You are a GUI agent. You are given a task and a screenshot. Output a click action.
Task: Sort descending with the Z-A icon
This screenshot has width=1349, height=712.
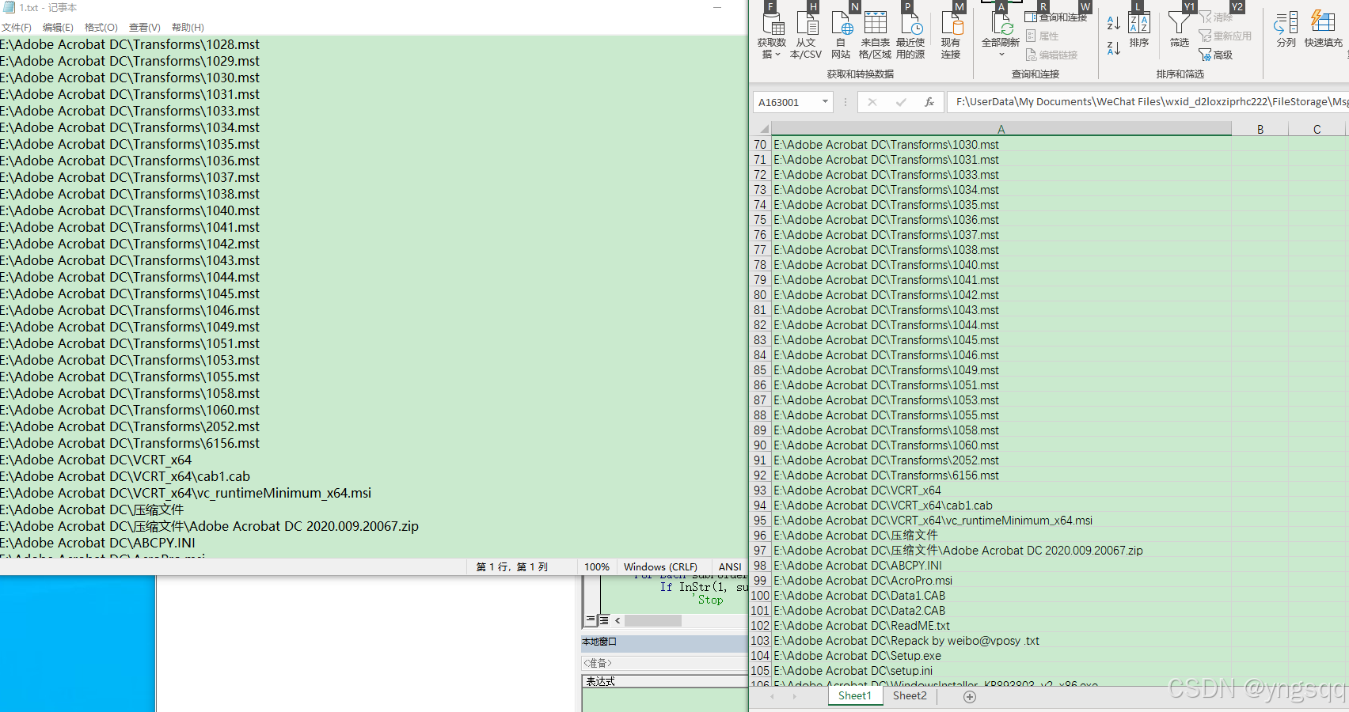point(1113,48)
